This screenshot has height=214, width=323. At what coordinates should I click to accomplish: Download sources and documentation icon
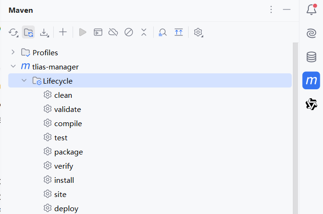44,33
